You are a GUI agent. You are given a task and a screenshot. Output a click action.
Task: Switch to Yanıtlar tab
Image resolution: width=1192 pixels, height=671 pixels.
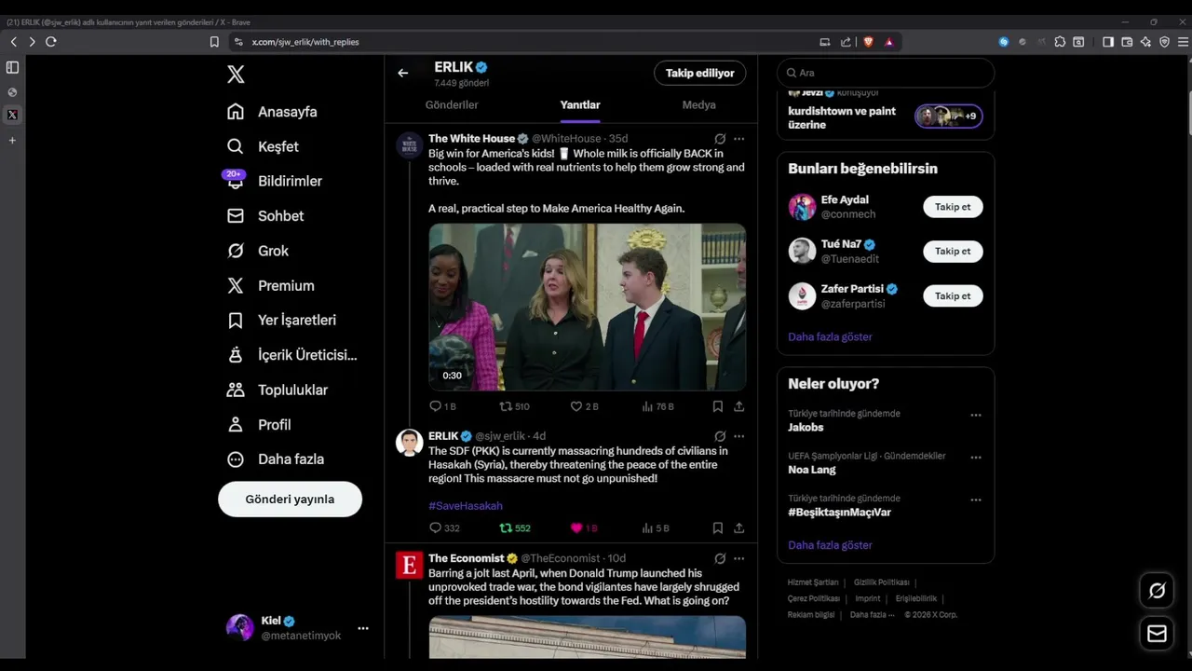point(579,105)
